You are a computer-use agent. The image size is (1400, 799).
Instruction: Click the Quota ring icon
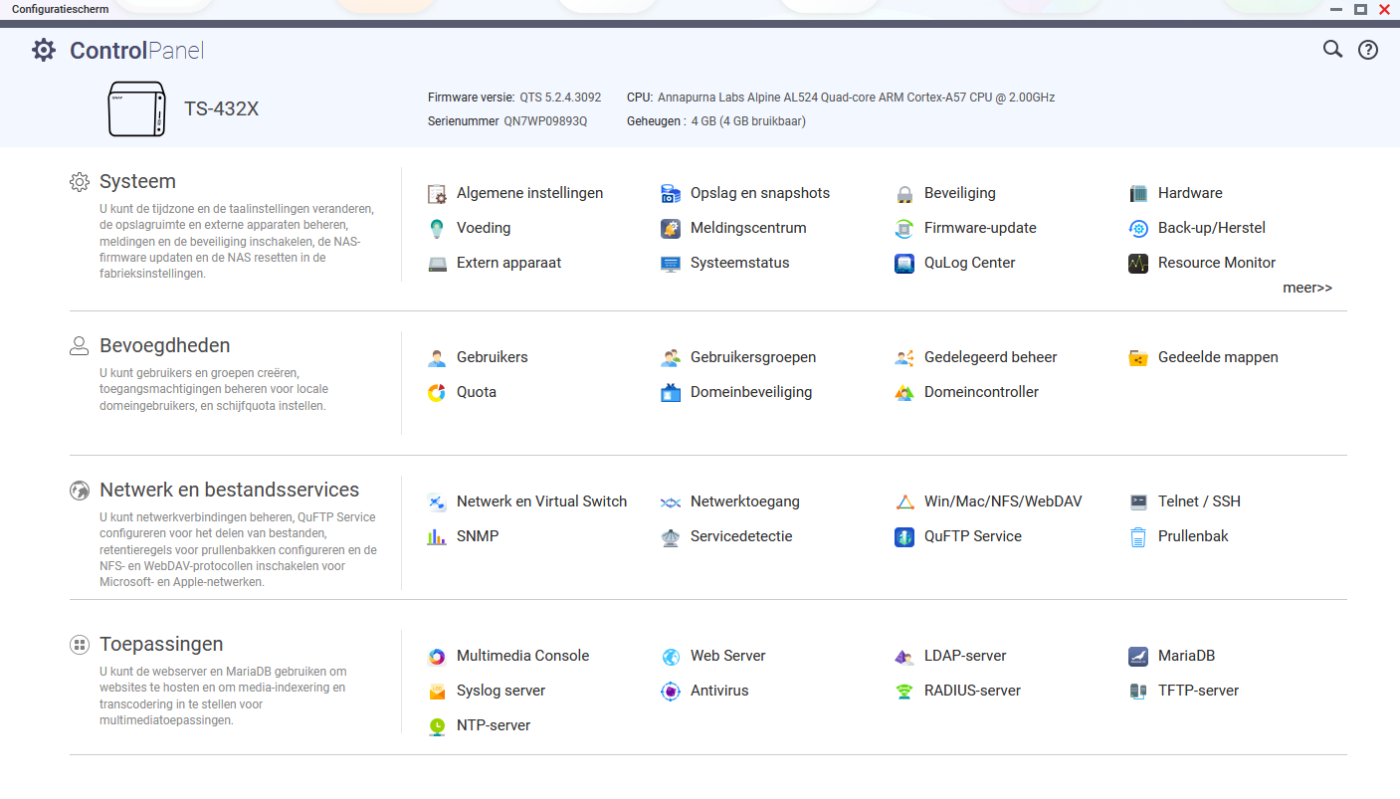point(437,392)
